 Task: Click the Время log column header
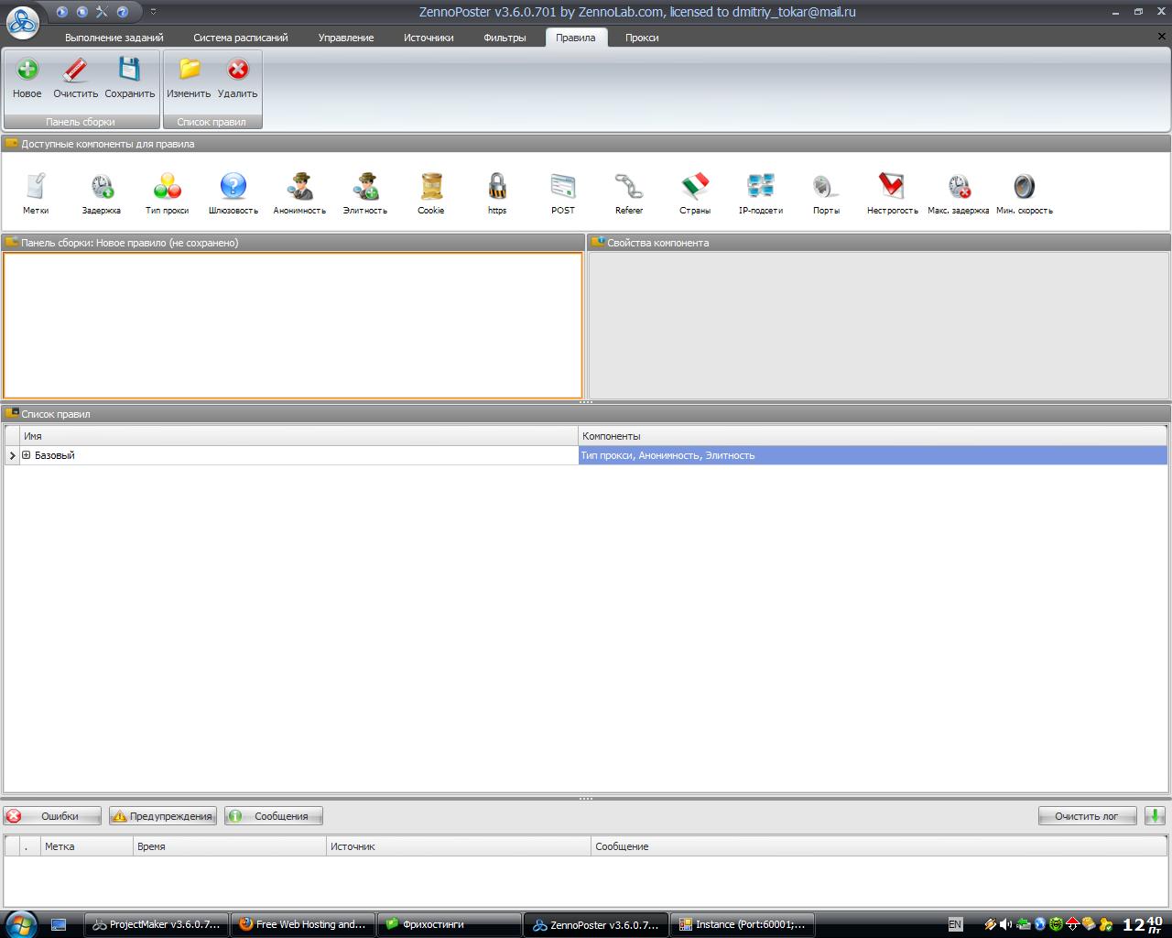(229, 846)
